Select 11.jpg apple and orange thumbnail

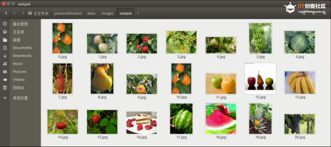pos(221,84)
